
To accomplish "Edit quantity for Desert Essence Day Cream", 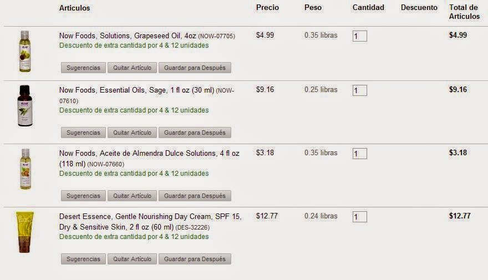I will (359, 217).
